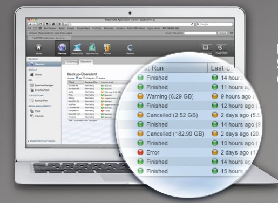This screenshot has height=203, width=278.
Task: Click the 12 hours ago entry
Action: tap(238, 106)
